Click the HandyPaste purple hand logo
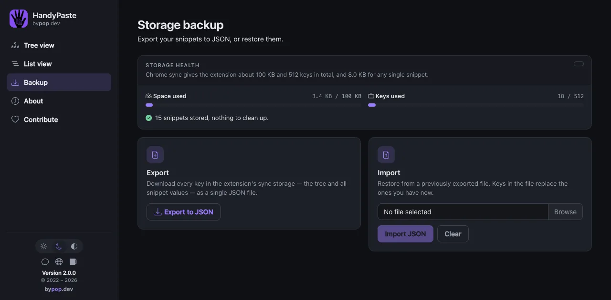611x300 pixels. 19,19
